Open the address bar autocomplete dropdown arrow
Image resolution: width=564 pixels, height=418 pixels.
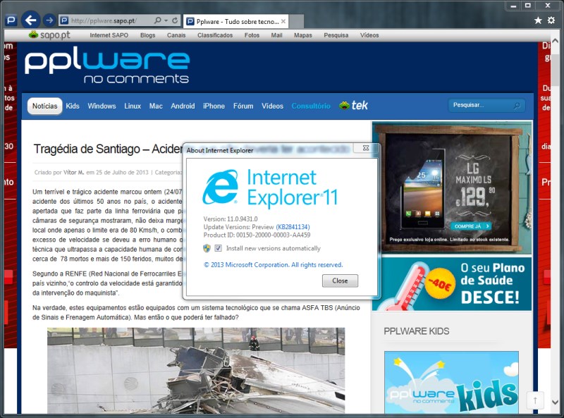pyautogui.click(x=166, y=20)
